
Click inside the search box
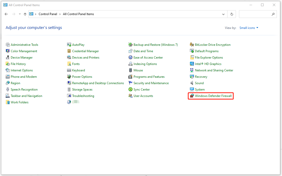tap(256, 14)
